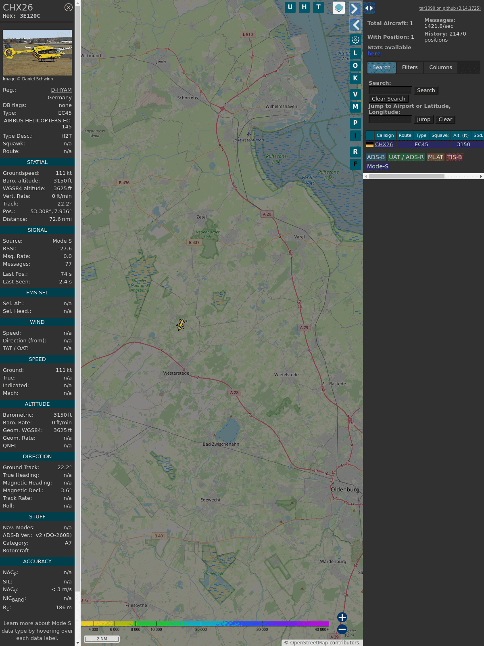Click the left-chevron sidebar collapse arrow
Screen dimensions: 484x646
pyautogui.click(x=355, y=25)
